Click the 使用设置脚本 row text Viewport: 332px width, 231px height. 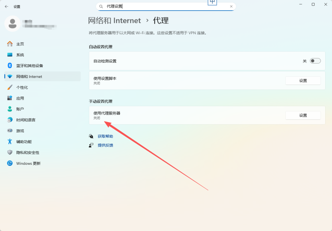tap(105, 79)
